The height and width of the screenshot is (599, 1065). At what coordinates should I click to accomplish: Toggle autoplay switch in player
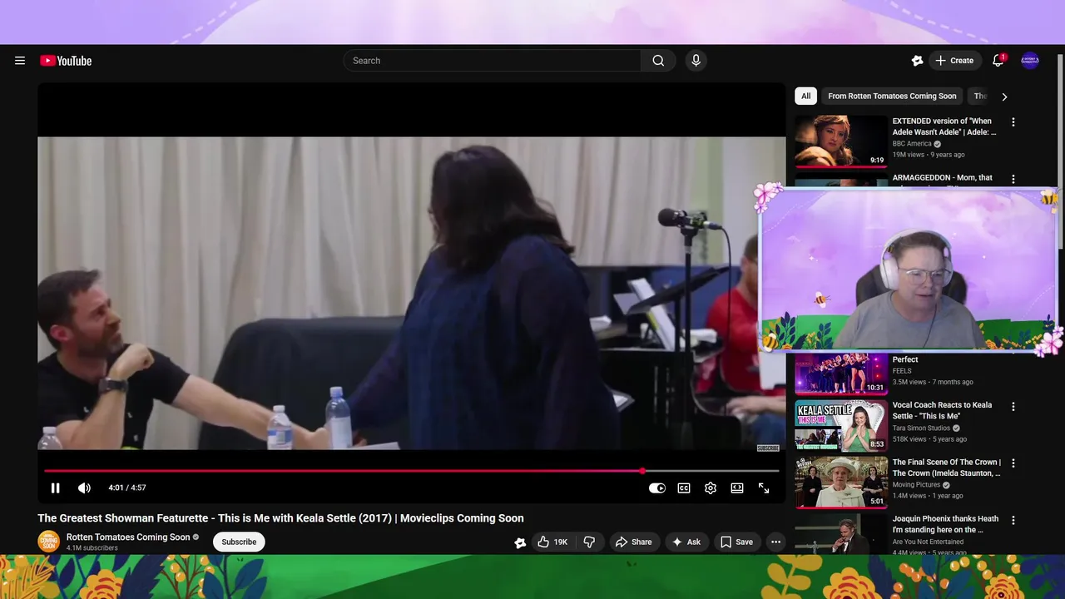tap(657, 488)
